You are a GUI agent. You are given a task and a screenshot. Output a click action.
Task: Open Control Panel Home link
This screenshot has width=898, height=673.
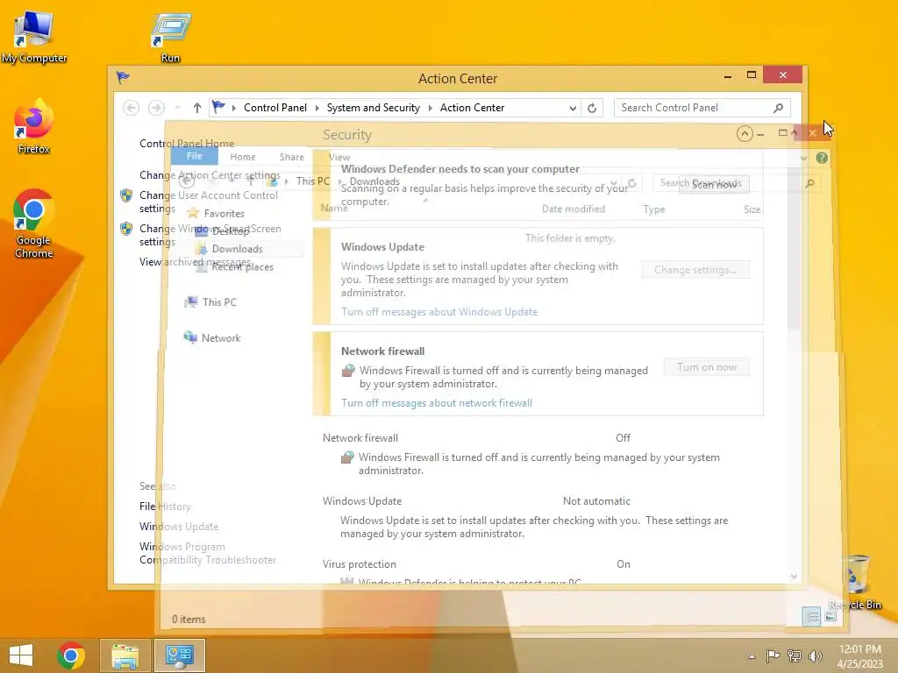187,144
